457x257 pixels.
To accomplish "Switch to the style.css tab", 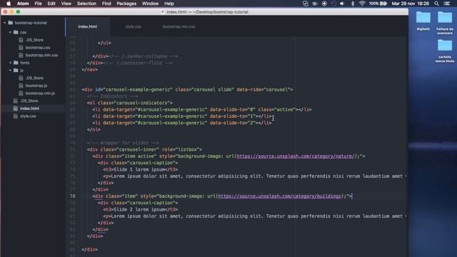I will click(134, 26).
